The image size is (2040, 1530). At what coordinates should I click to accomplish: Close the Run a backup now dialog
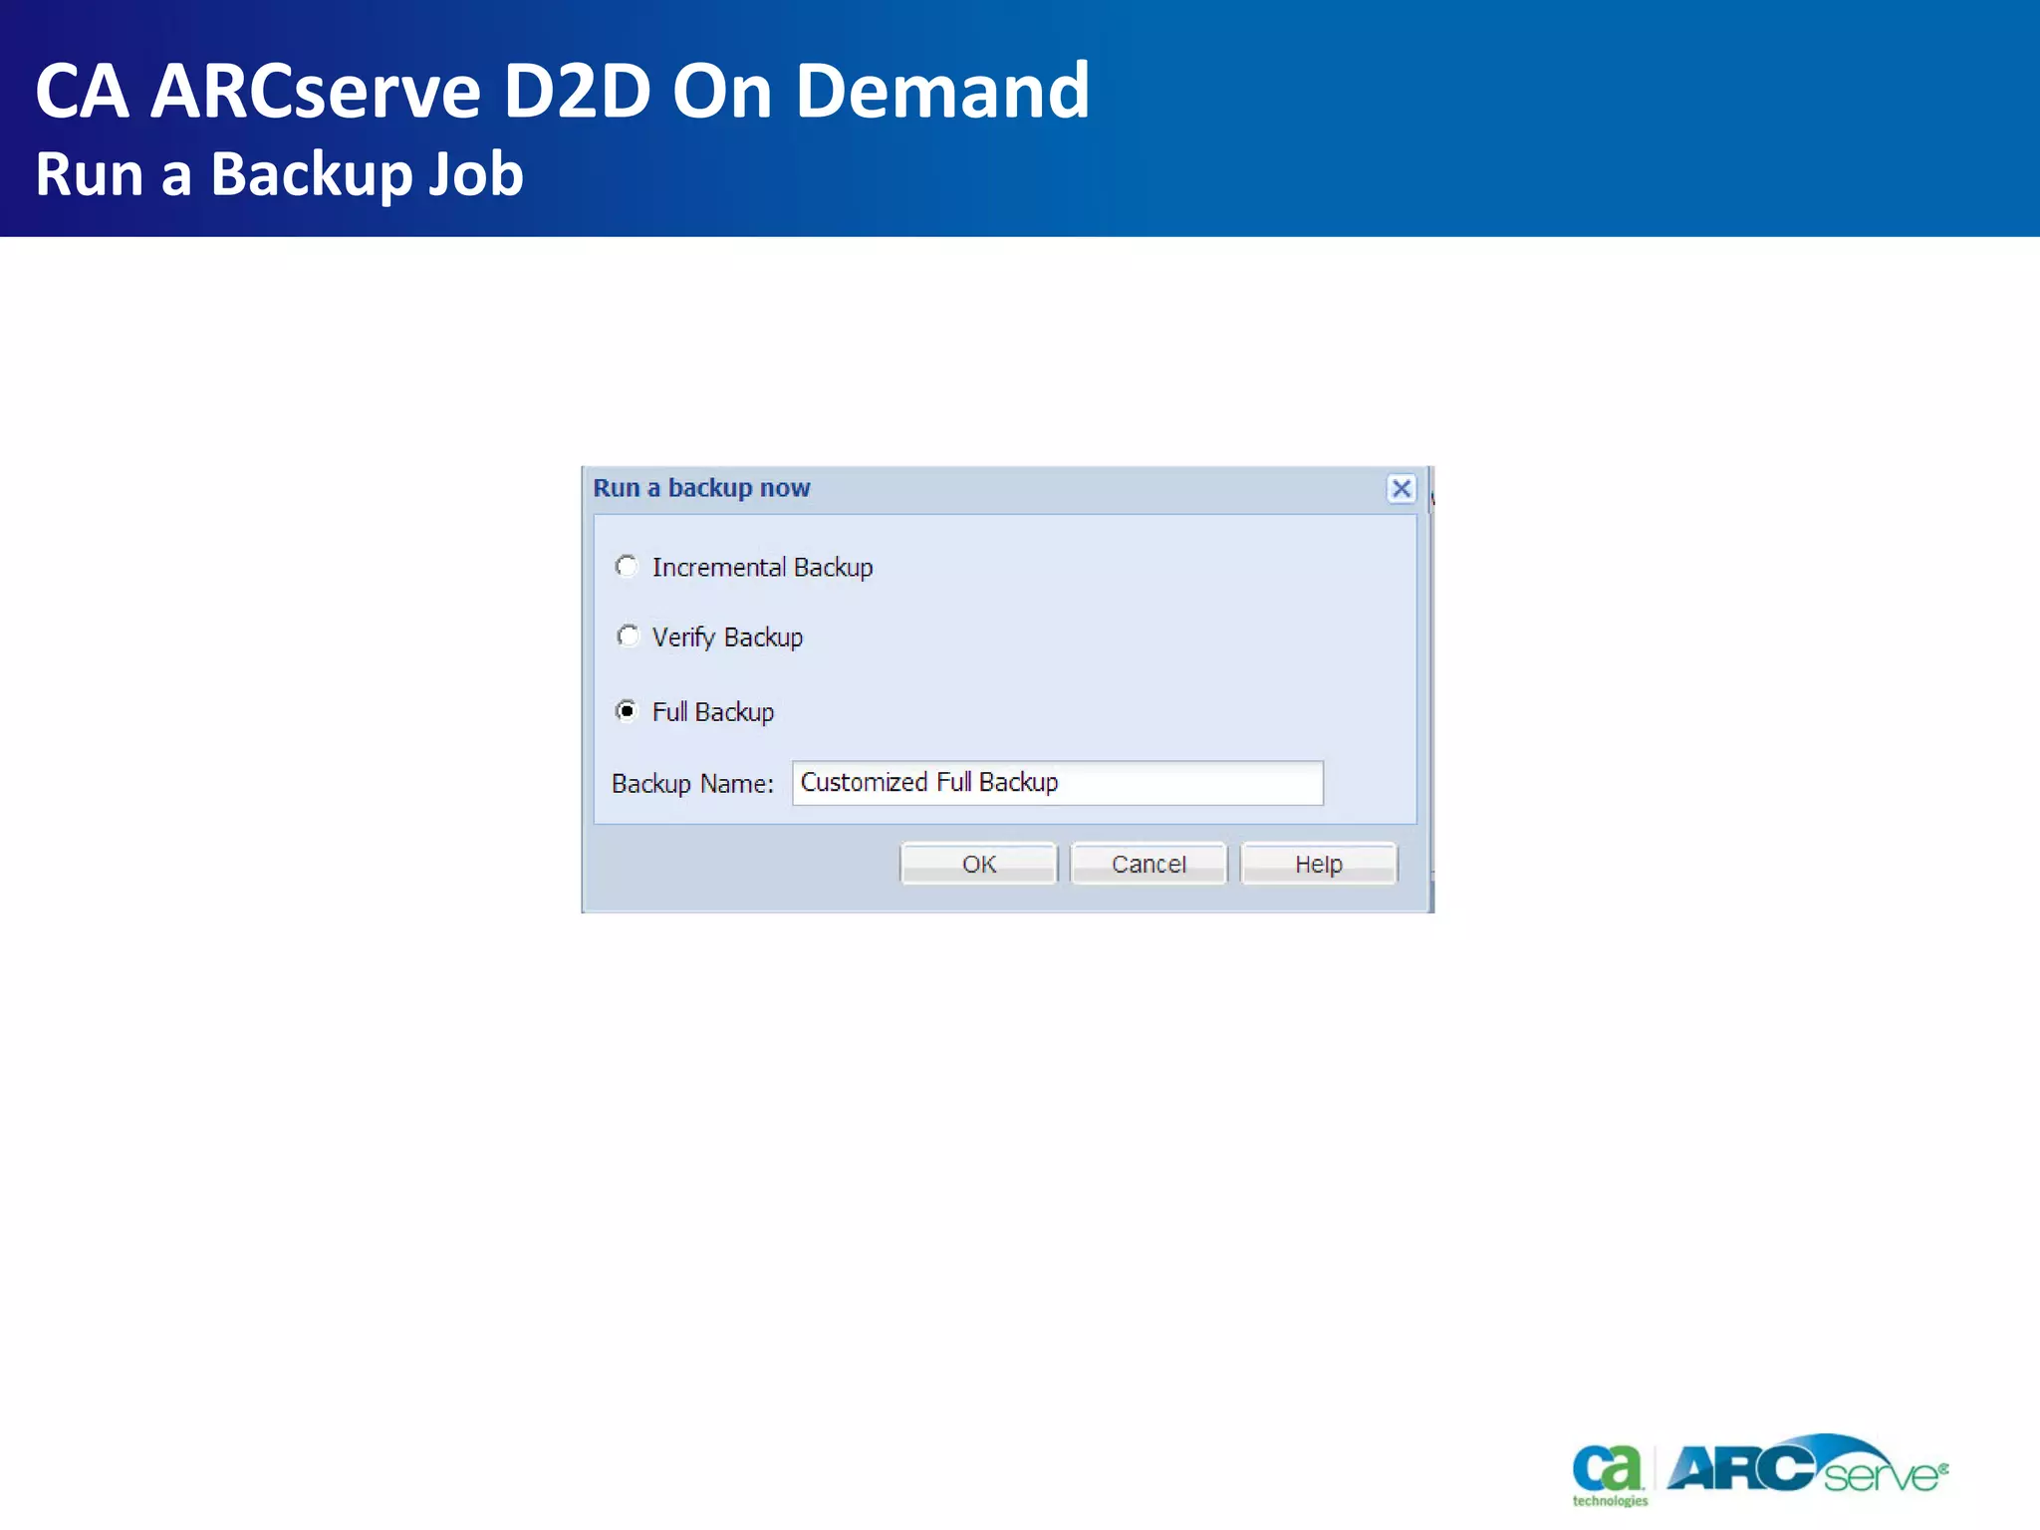1402,488
